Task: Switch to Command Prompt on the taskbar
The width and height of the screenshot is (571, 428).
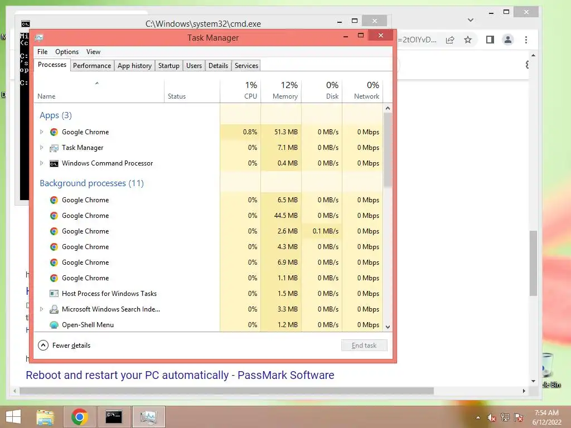Action: click(114, 417)
